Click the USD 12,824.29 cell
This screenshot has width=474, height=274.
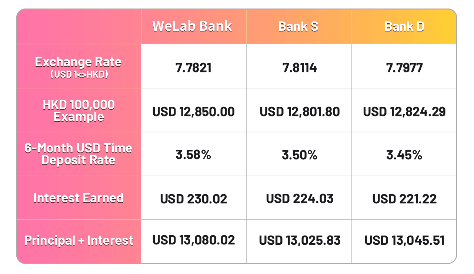pyautogui.click(x=404, y=112)
